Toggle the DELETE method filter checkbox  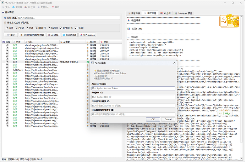[37, 28]
